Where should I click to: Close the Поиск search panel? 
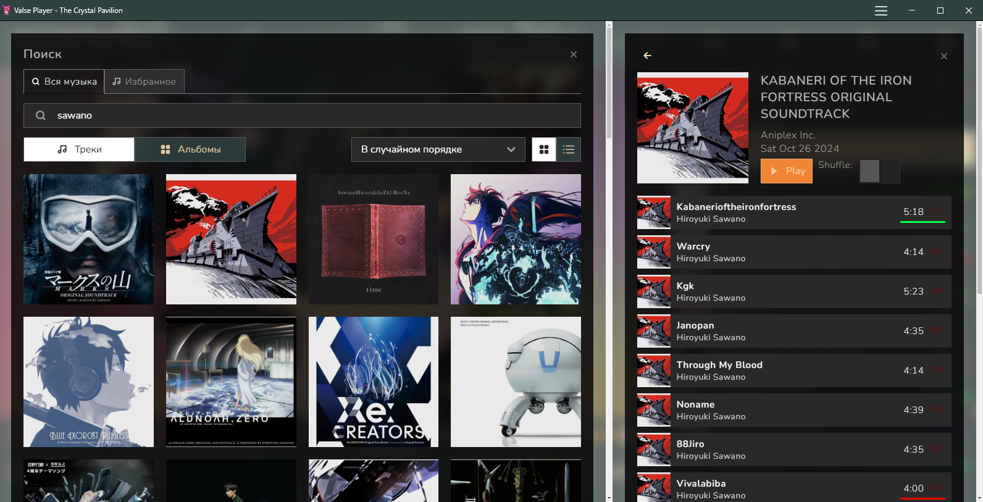573,54
